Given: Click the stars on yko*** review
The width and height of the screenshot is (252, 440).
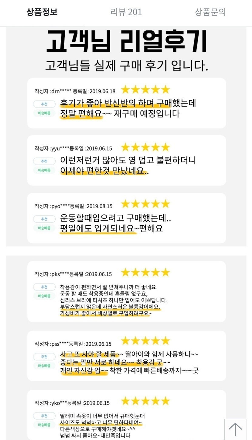Looking at the screenshot, I should click(145, 401).
